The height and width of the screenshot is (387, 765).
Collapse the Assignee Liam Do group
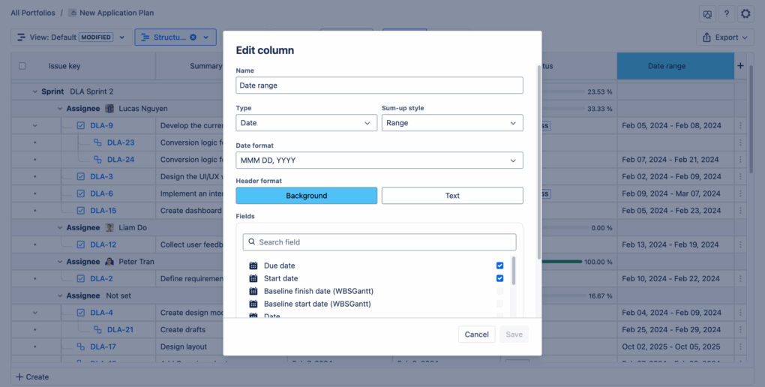coord(60,227)
